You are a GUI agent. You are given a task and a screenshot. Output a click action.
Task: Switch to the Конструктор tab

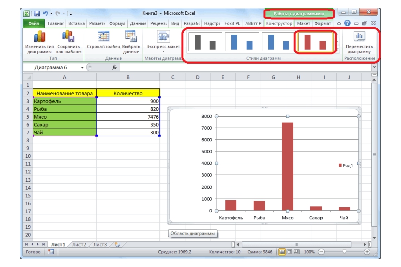coord(279,23)
